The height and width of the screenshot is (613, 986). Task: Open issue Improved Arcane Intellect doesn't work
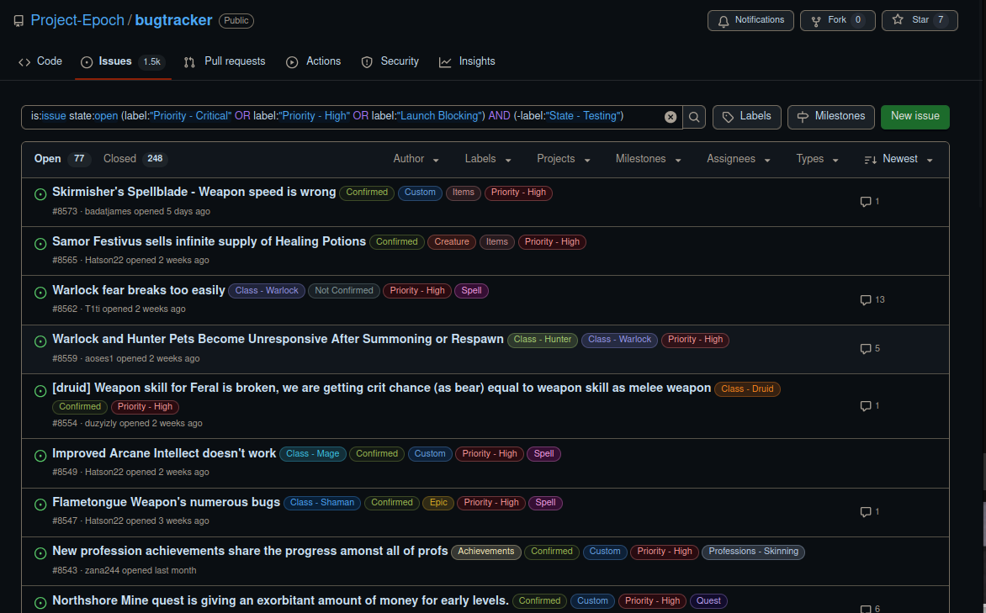coord(164,454)
